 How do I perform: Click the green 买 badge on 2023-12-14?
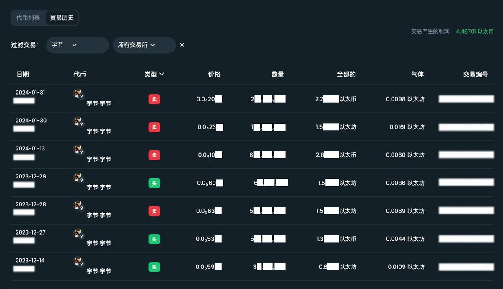coord(154,267)
